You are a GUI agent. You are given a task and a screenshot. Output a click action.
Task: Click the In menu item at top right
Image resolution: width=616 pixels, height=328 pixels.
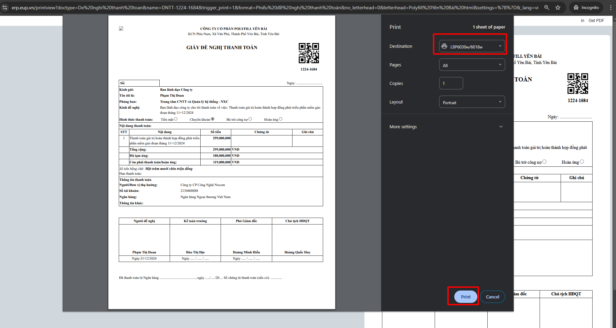coord(582,21)
